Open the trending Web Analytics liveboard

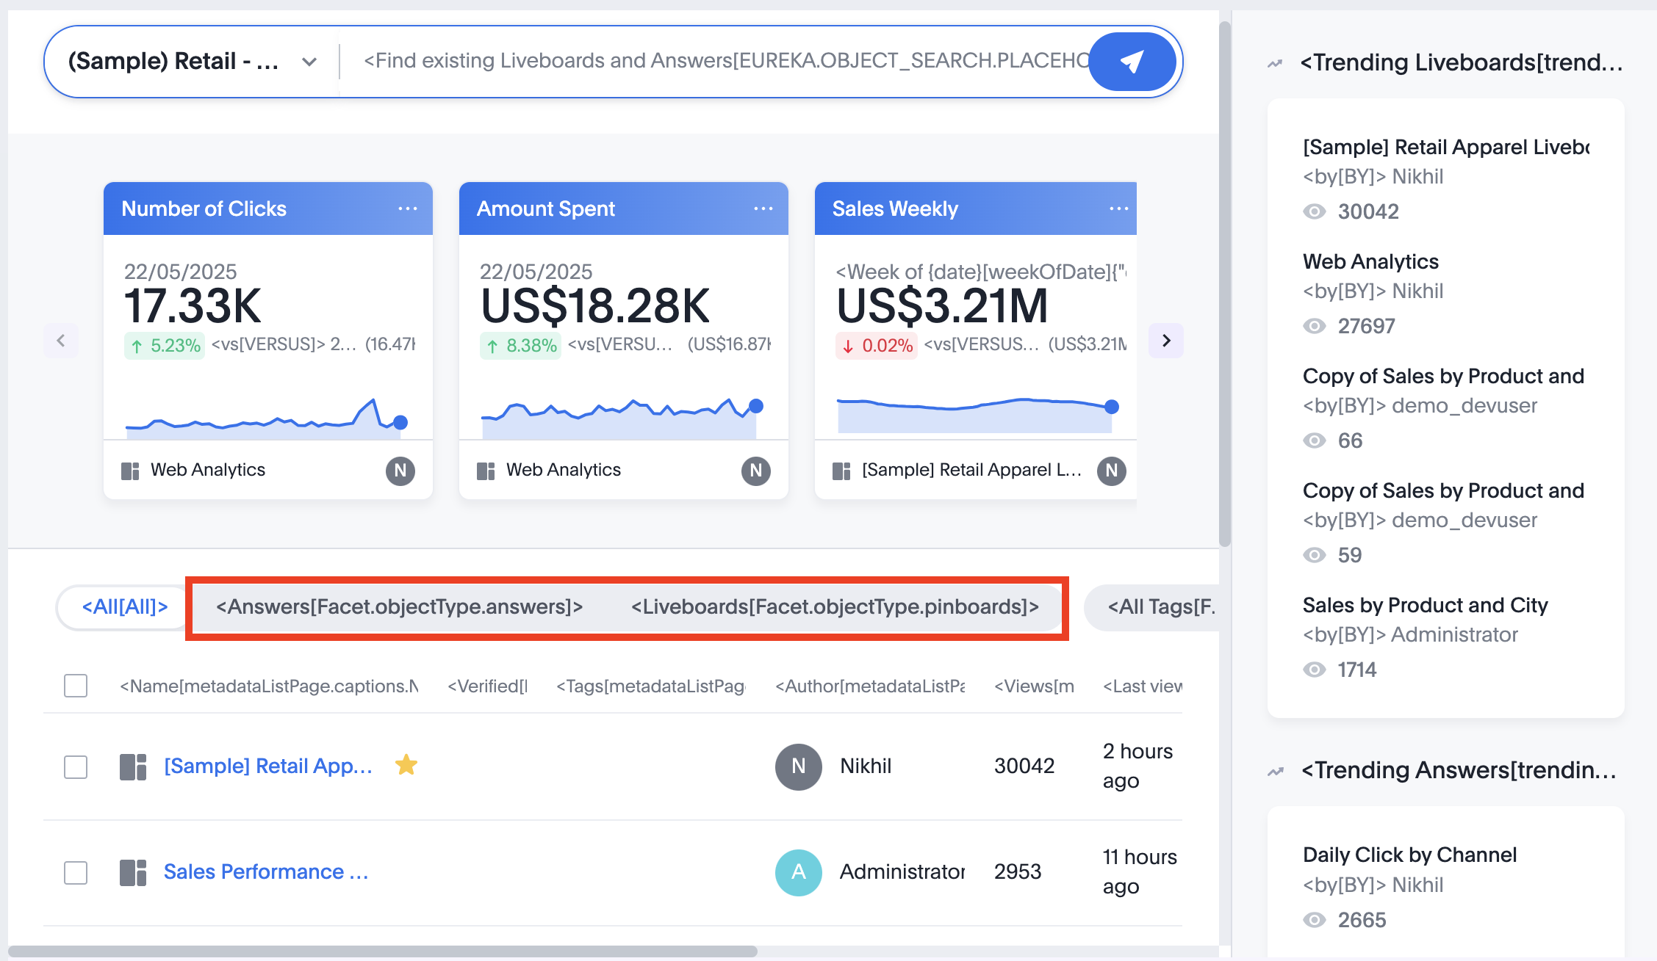pyautogui.click(x=1370, y=261)
